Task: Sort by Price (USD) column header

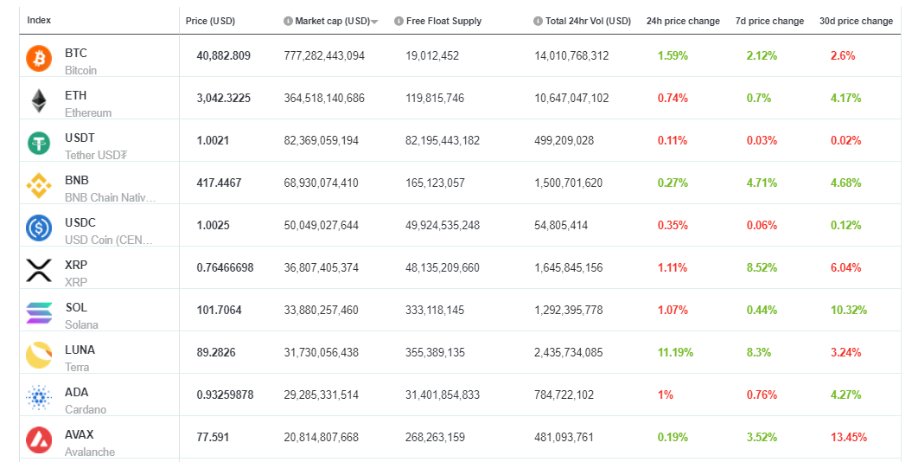Action: point(211,21)
